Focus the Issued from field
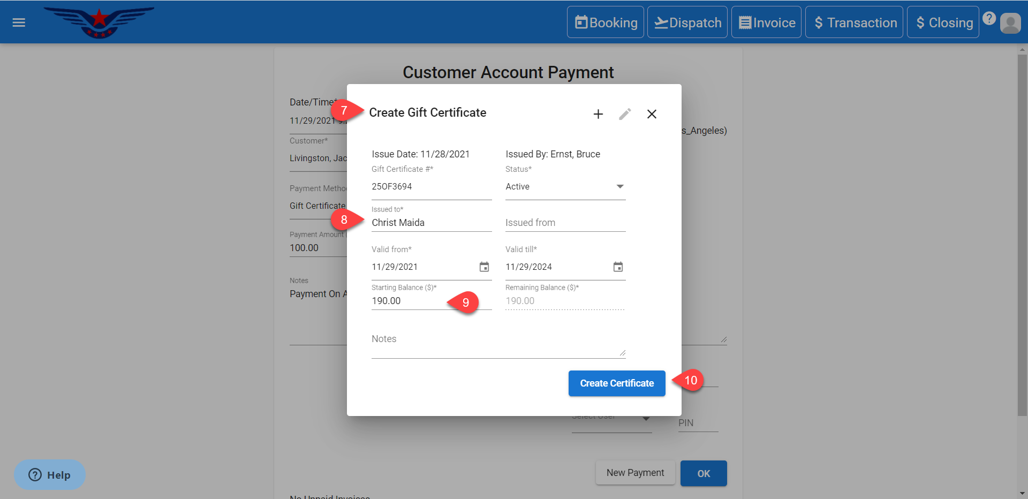Screen dimensions: 1028x499 click(565, 223)
